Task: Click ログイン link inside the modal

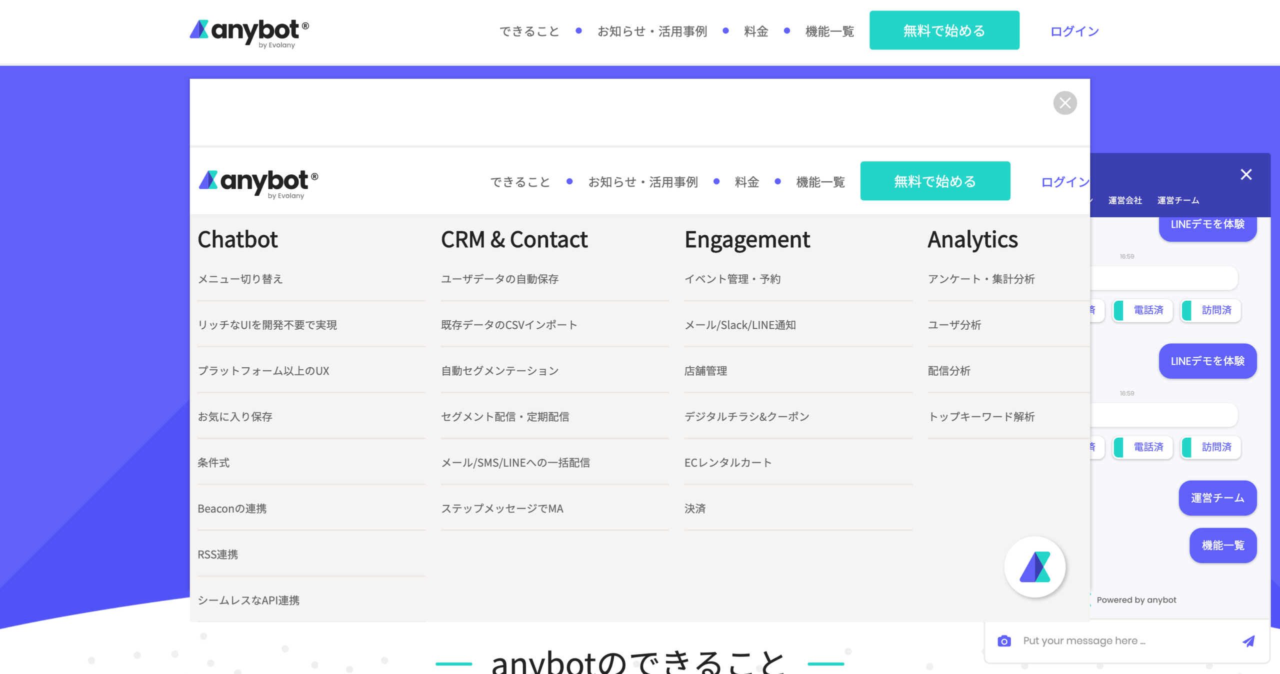Action: 1065,182
